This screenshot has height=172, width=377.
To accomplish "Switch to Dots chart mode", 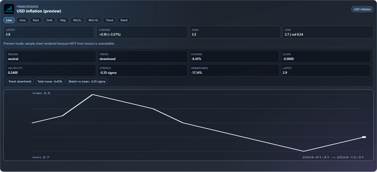I will [49, 20].
